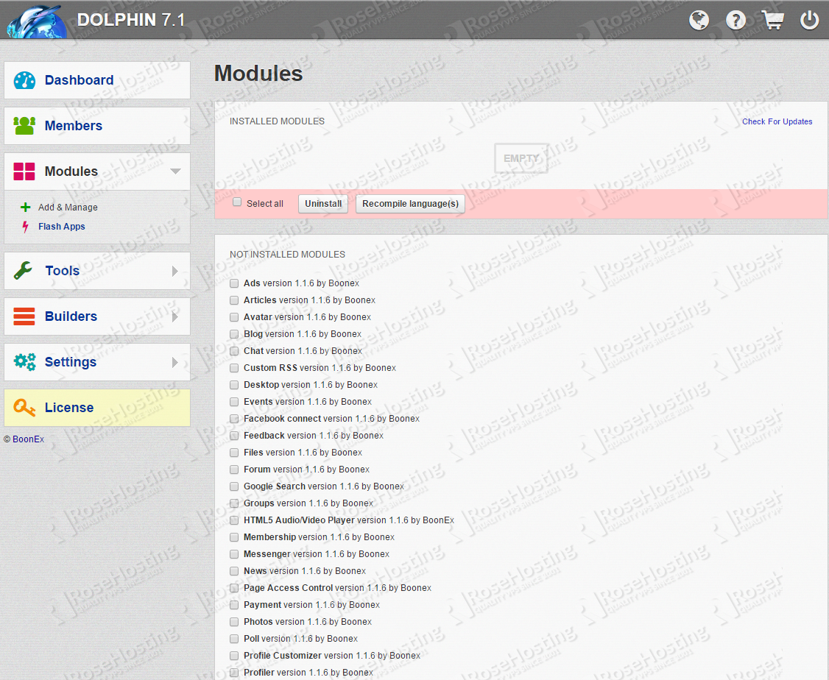Click the Flash Apps lightning icon
The width and height of the screenshot is (829, 680).
[x=26, y=227]
